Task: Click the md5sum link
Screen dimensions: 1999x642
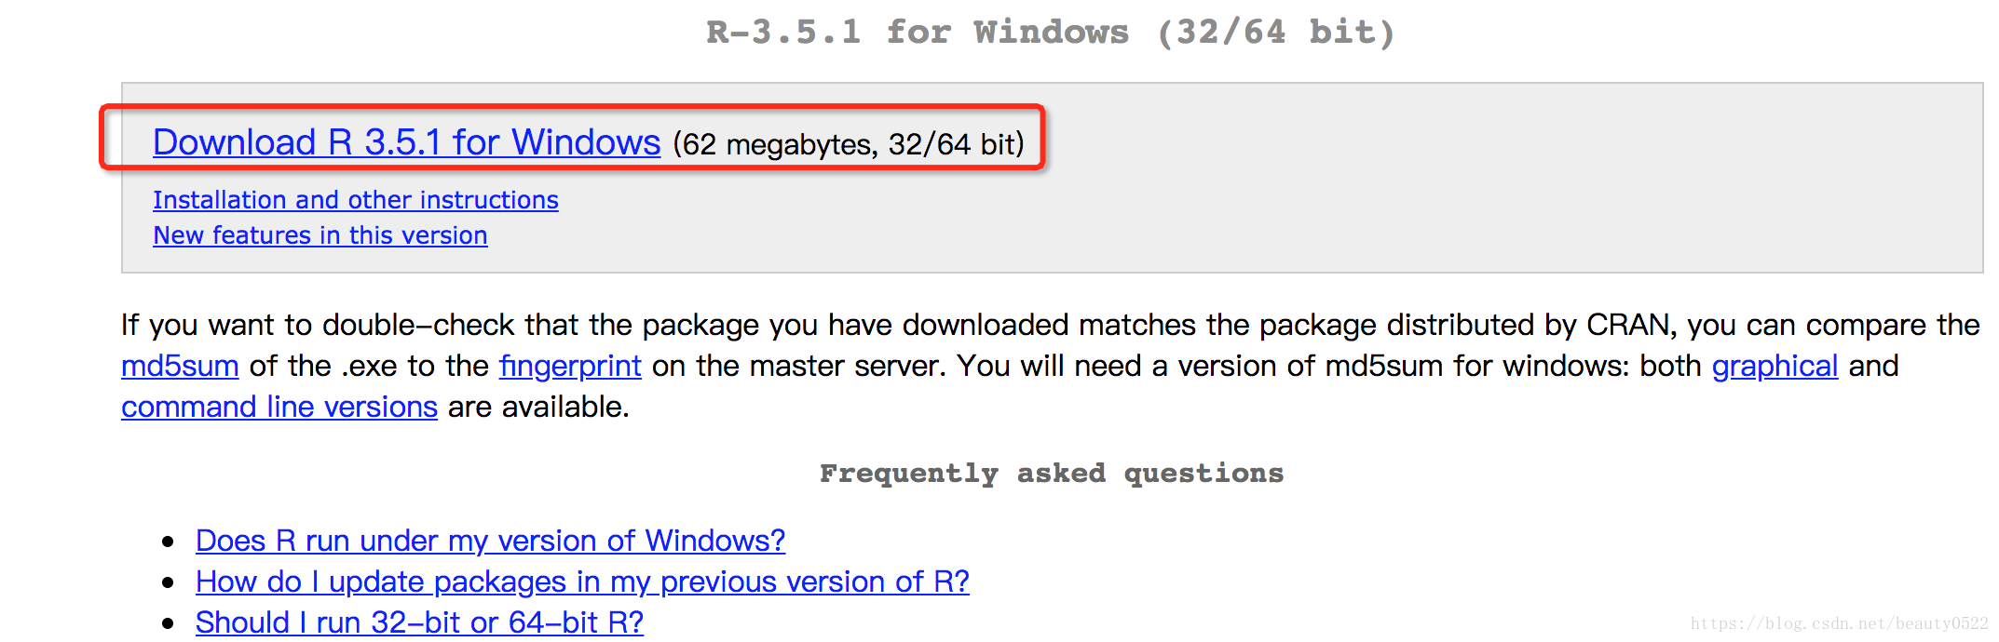Action: [x=180, y=366]
